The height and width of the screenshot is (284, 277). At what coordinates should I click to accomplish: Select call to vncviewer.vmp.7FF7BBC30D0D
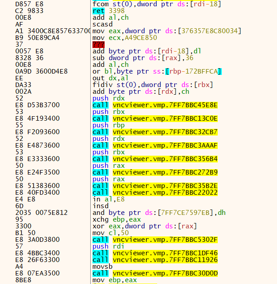(155, 273)
